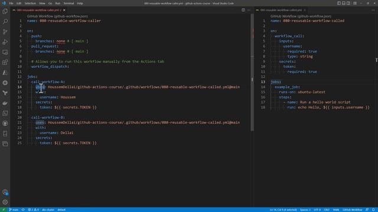Change indentation via Spaces: 2
Viewport: 378px width, 212px height.
[305, 210]
